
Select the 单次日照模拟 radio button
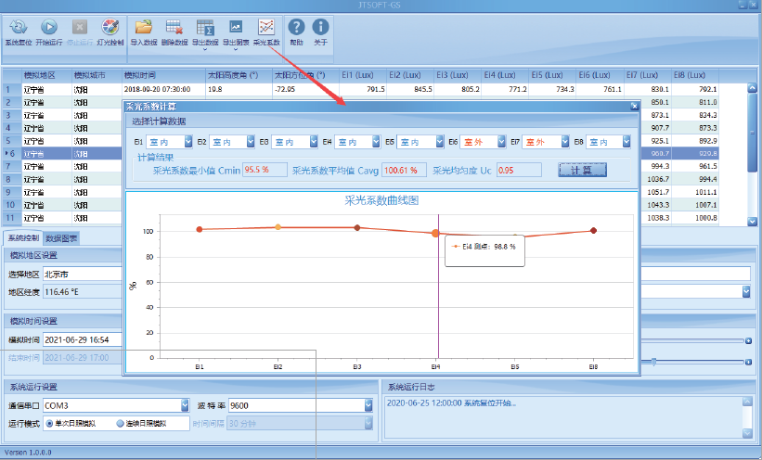coord(49,424)
